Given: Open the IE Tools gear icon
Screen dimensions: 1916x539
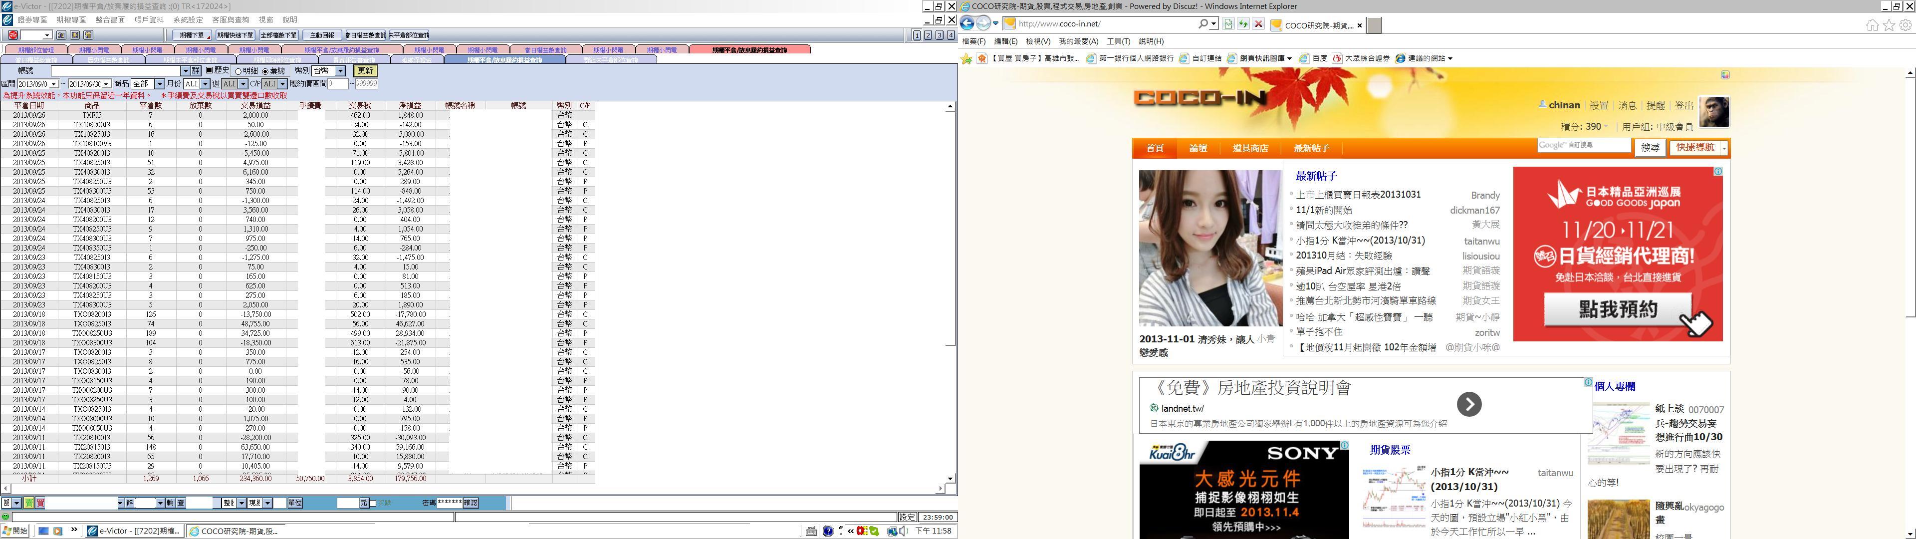Looking at the screenshot, I should coord(1906,24).
